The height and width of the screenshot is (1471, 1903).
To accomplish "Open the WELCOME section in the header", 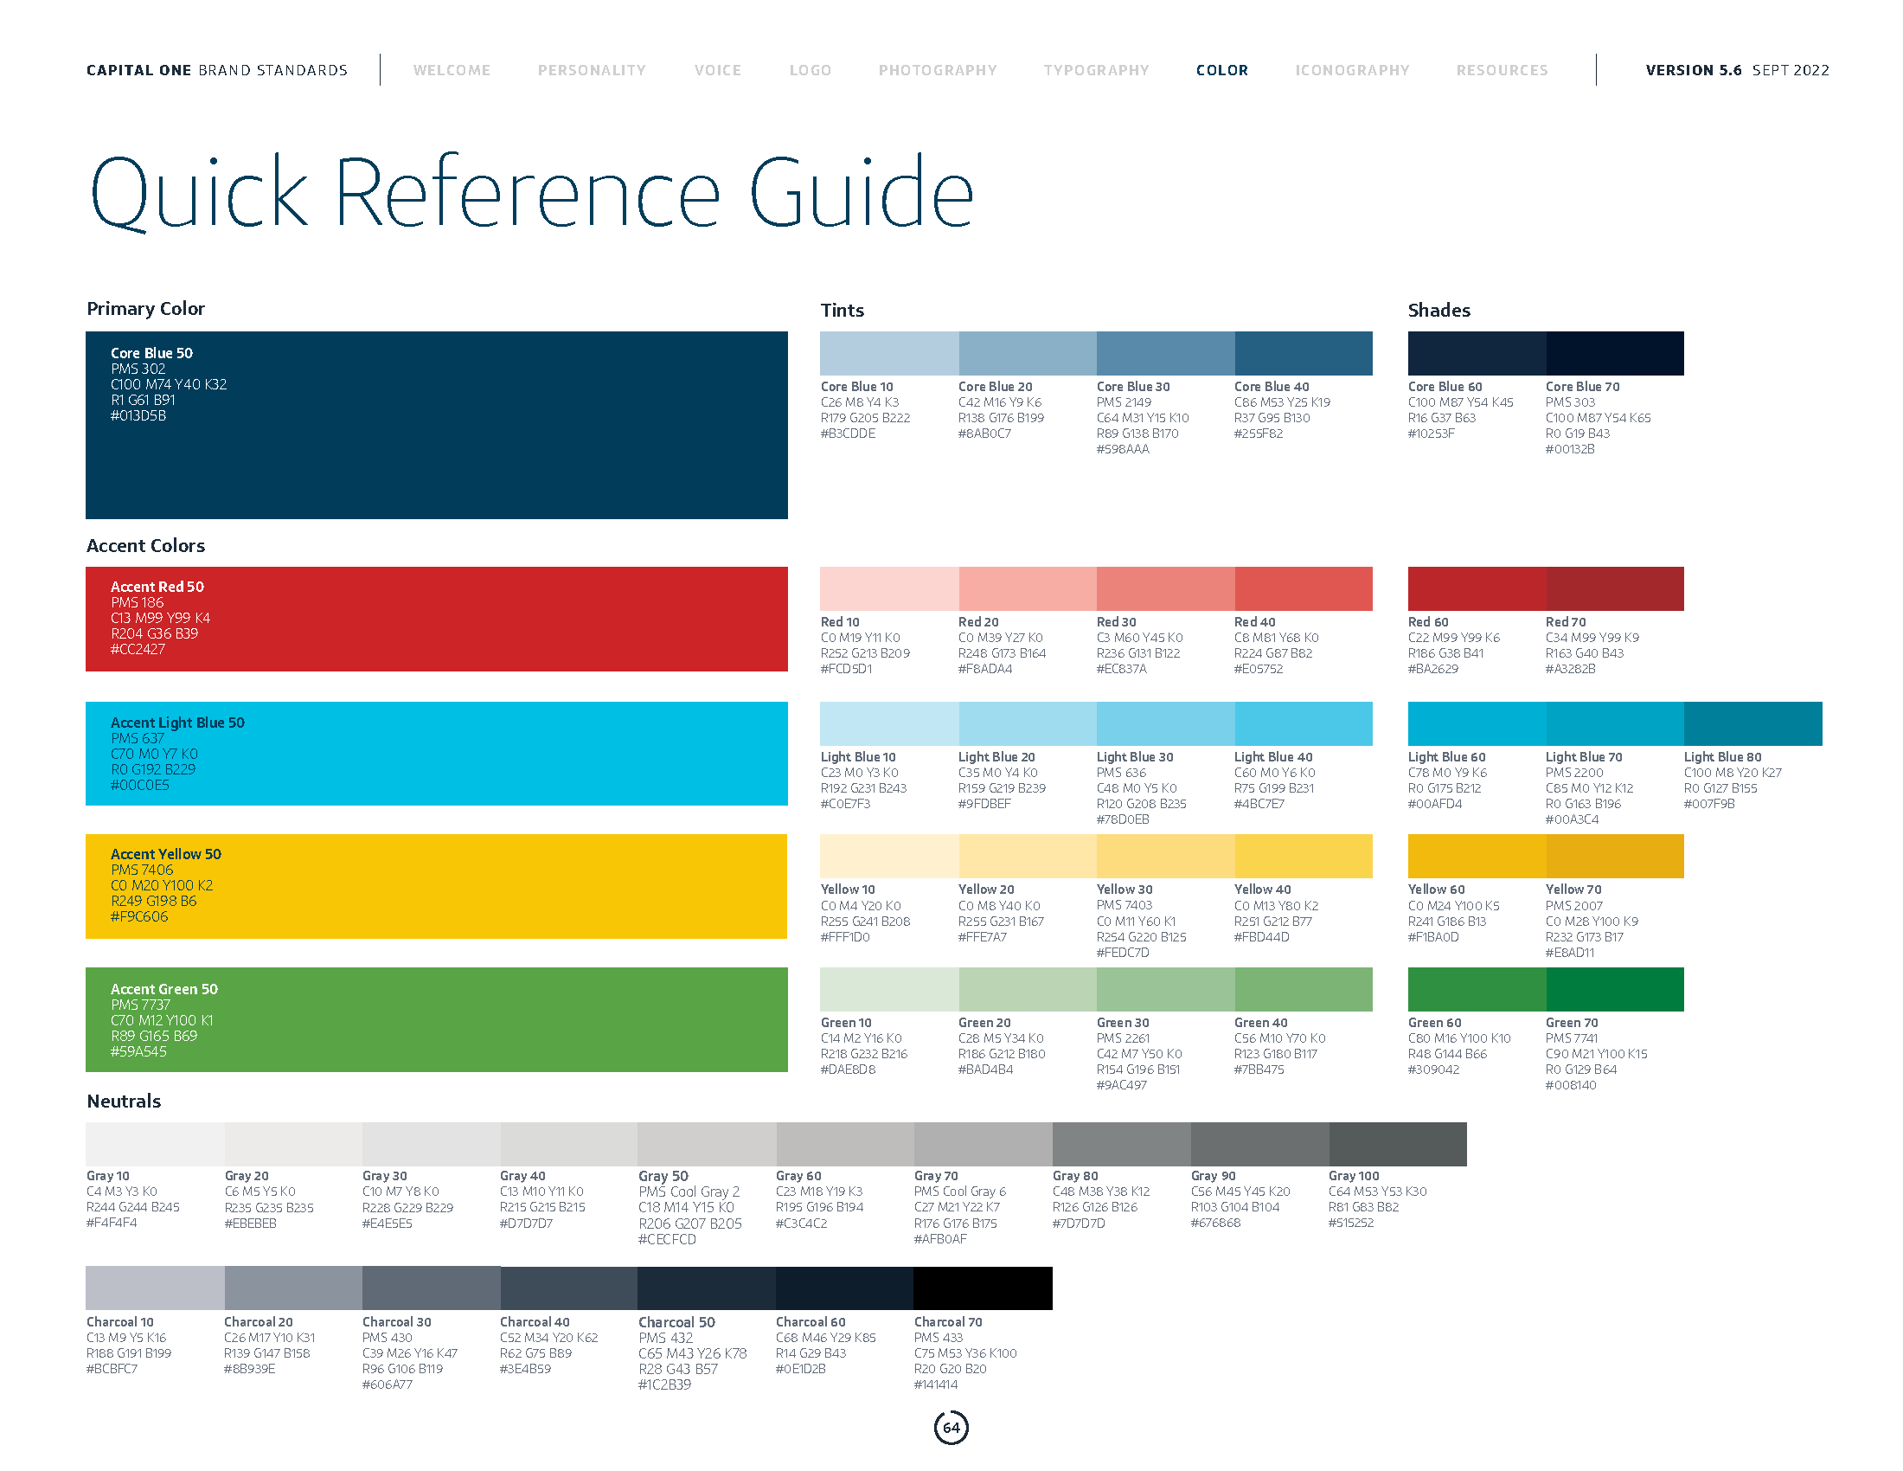I will [452, 71].
